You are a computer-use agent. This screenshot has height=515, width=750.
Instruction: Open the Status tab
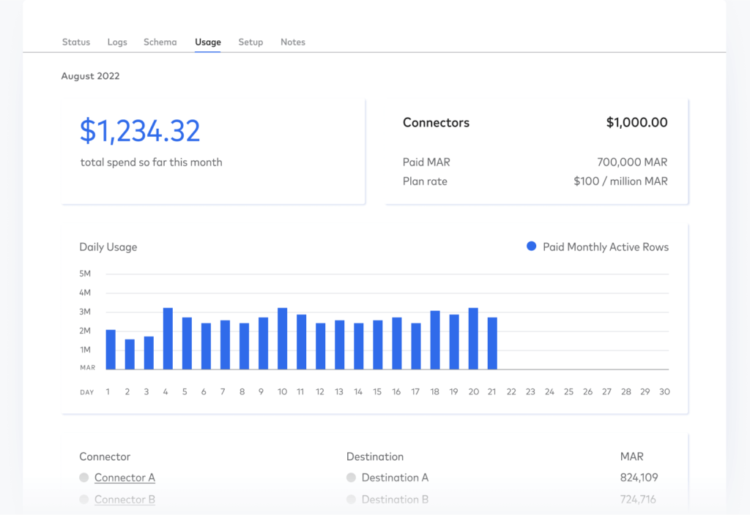pyautogui.click(x=75, y=42)
